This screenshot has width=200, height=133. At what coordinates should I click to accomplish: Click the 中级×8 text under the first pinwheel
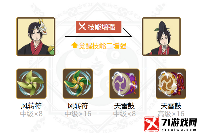pyautogui.click(x=31, y=114)
